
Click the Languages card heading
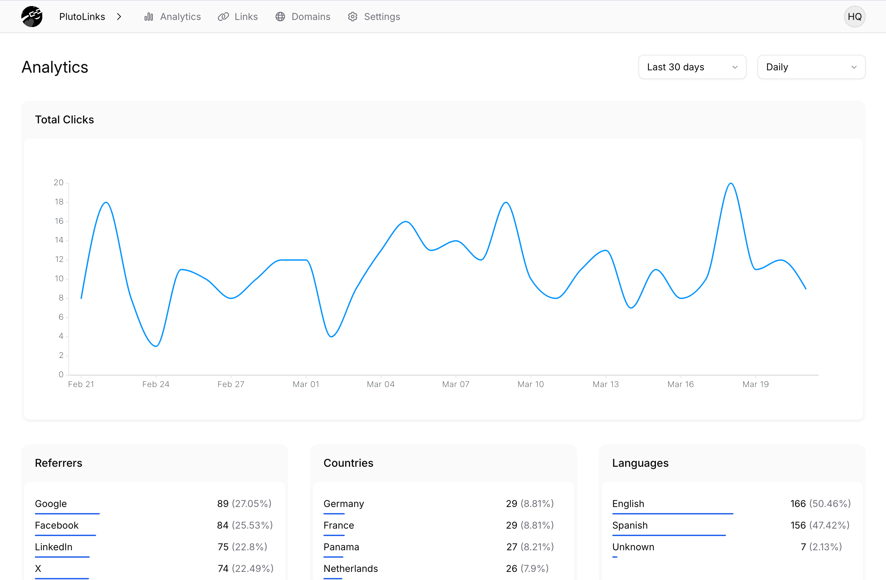(640, 463)
